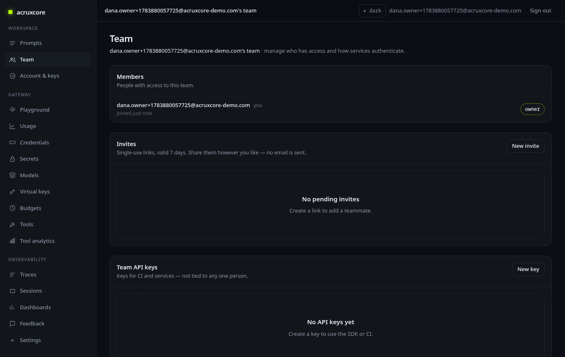Open the Feedback page
The height and width of the screenshot is (357, 565).
[x=48, y=324]
